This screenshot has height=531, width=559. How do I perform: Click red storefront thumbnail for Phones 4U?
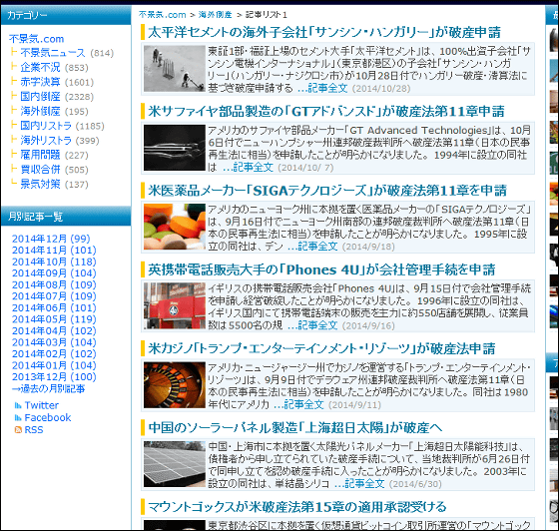point(175,305)
